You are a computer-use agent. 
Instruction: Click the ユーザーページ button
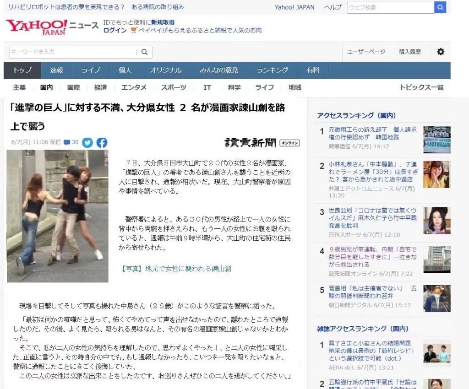coord(366,52)
